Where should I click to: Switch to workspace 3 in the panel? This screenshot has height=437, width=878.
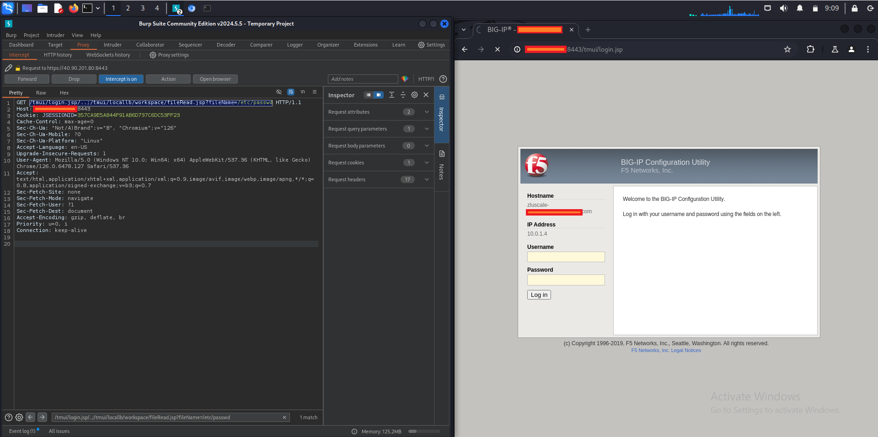pyautogui.click(x=143, y=8)
